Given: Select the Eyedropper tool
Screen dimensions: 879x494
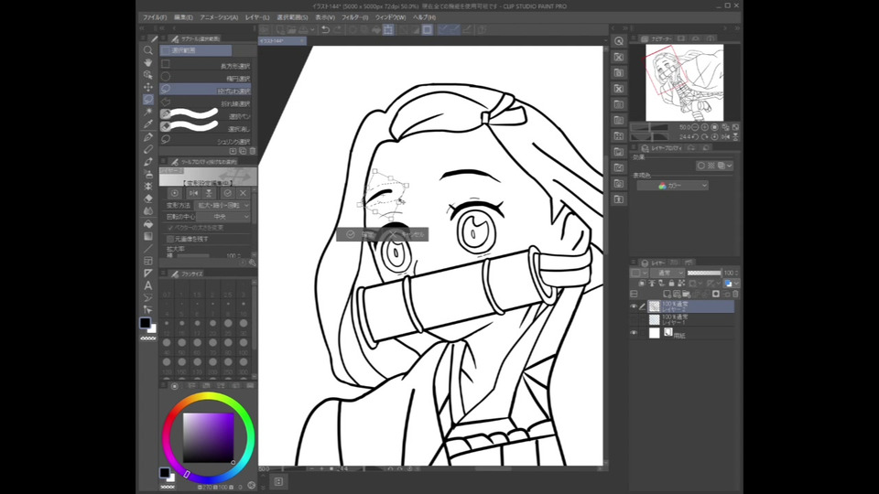Looking at the screenshot, I should pyautogui.click(x=148, y=123).
